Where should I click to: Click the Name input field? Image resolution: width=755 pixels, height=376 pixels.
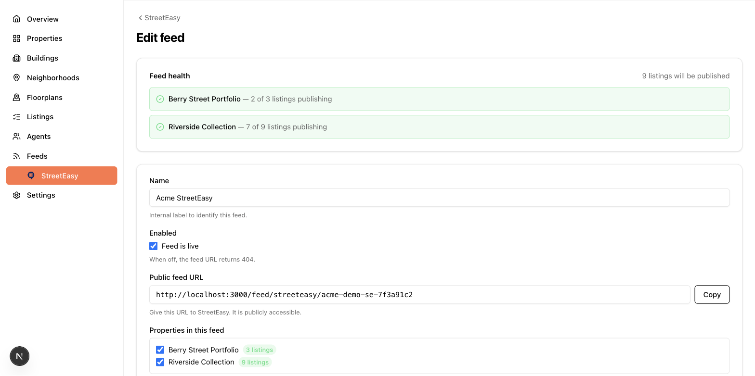click(439, 198)
